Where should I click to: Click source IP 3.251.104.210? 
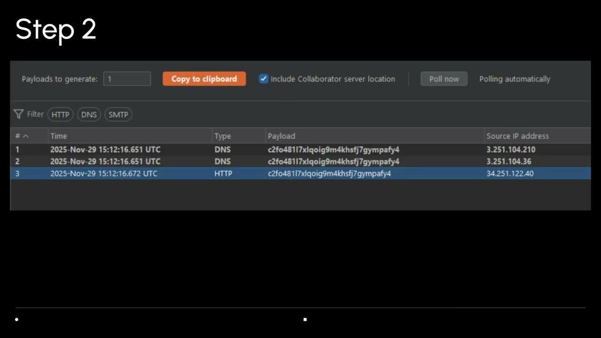pos(511,150)
